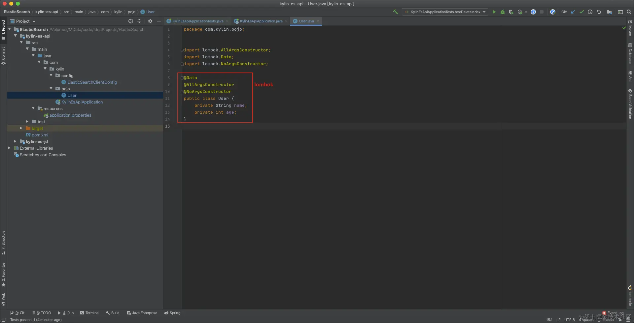Image resolution: width=634 pixels, height=323 pixels.
Task: Expand the External Libraries node
Action: coord(9,148)
